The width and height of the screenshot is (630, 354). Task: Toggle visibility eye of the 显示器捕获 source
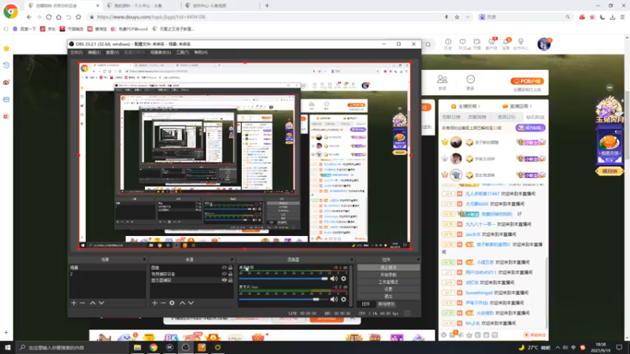[224, 280]
